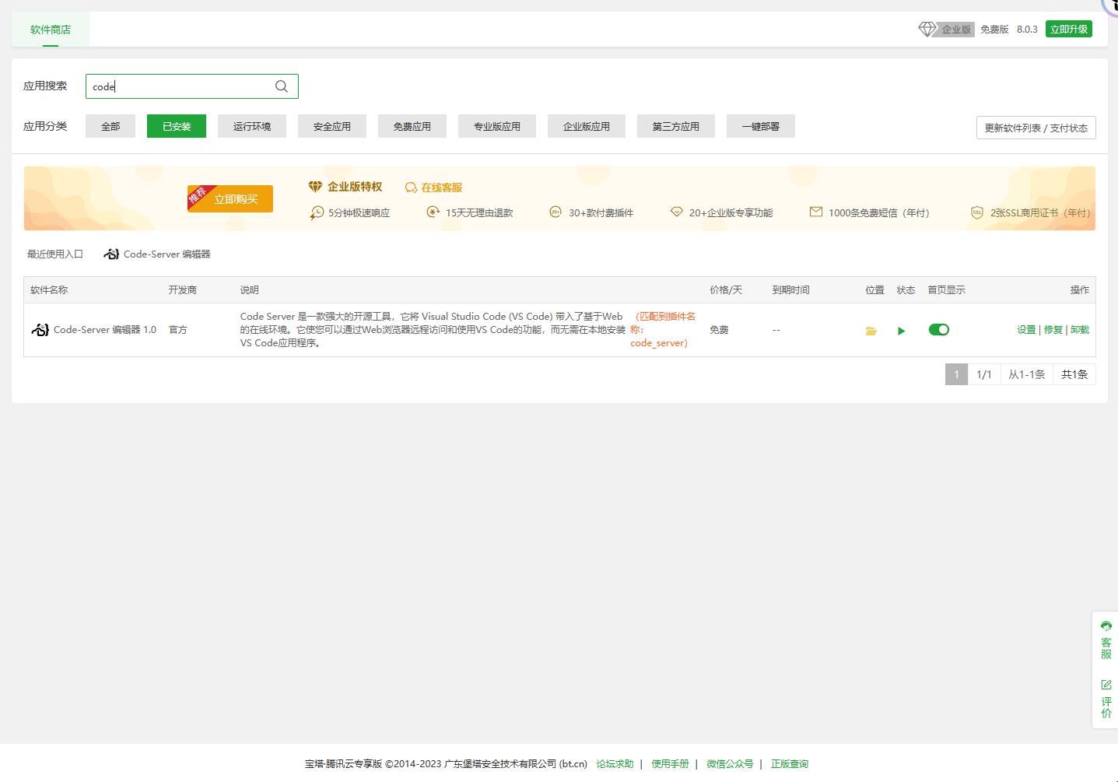Viewport: 1118px width, 782px height.
Task: Switch to the 软件商店 tab
Action: click(51, 30)
